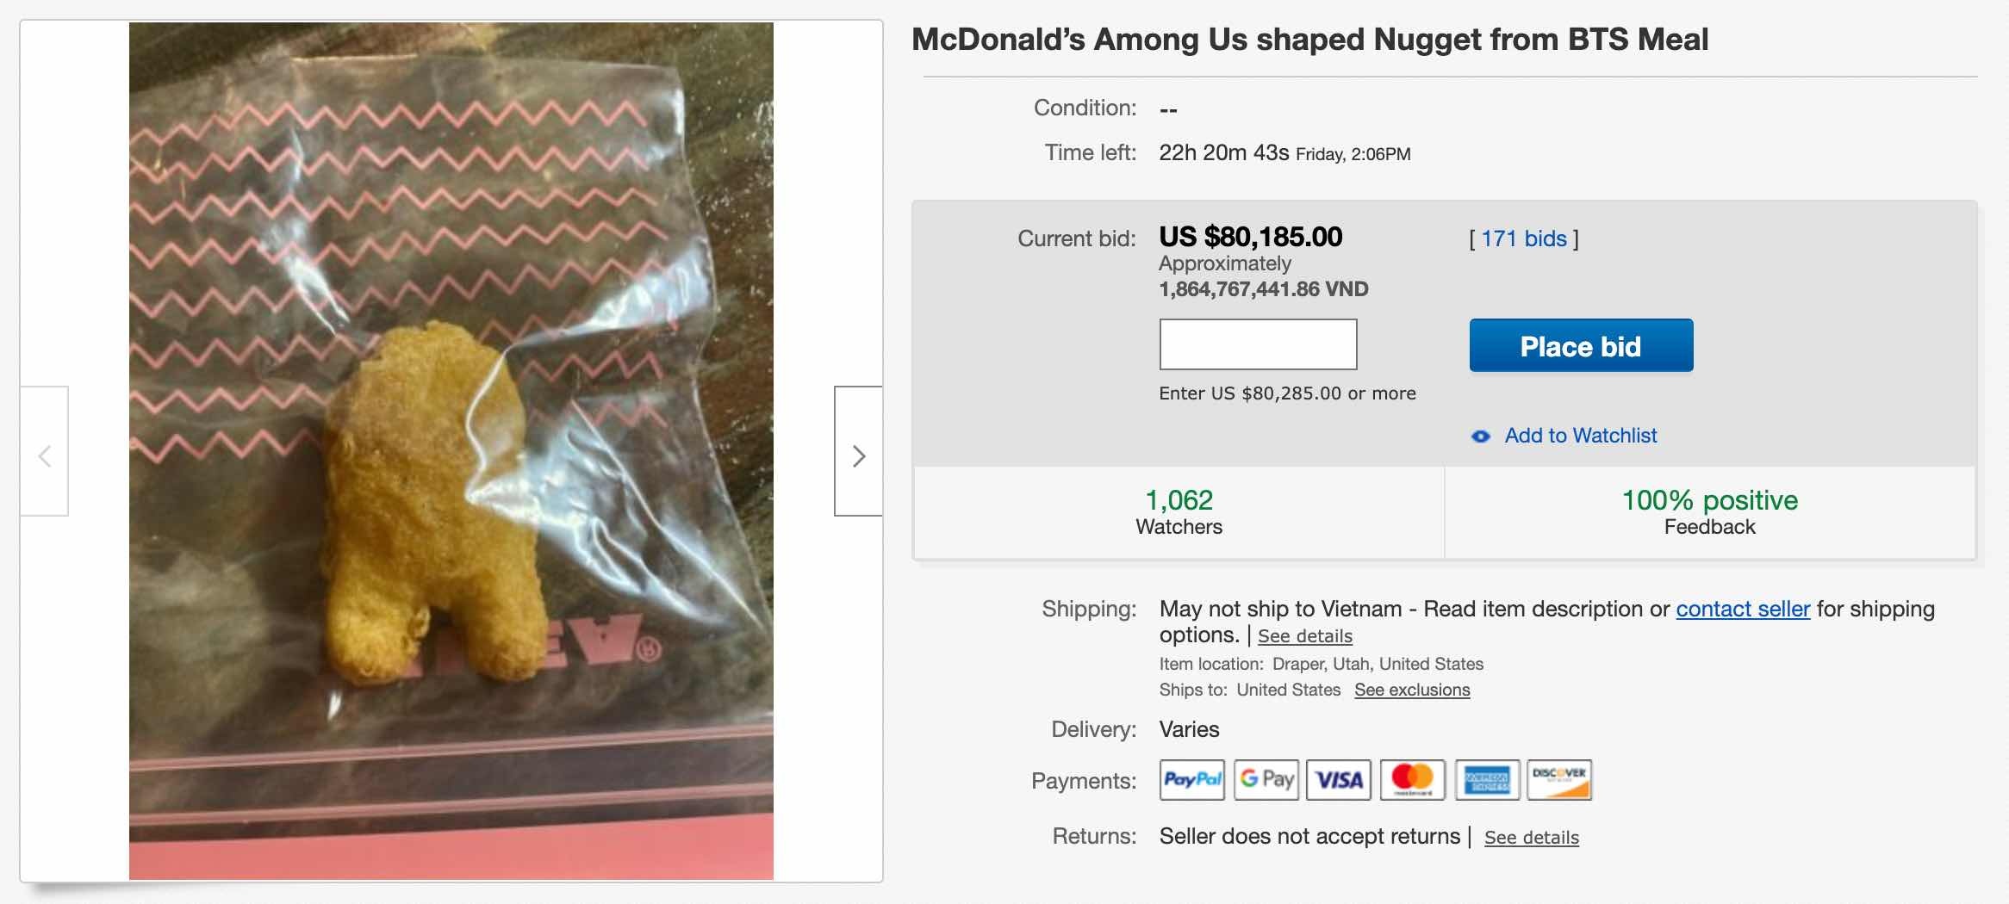Add item to Watchlist
2009x904 pixels.
1580,436
